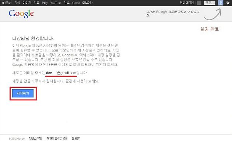The image size is (232, 141).
Task: Open 서비스 약관 footer link
Action: [35, 138]
